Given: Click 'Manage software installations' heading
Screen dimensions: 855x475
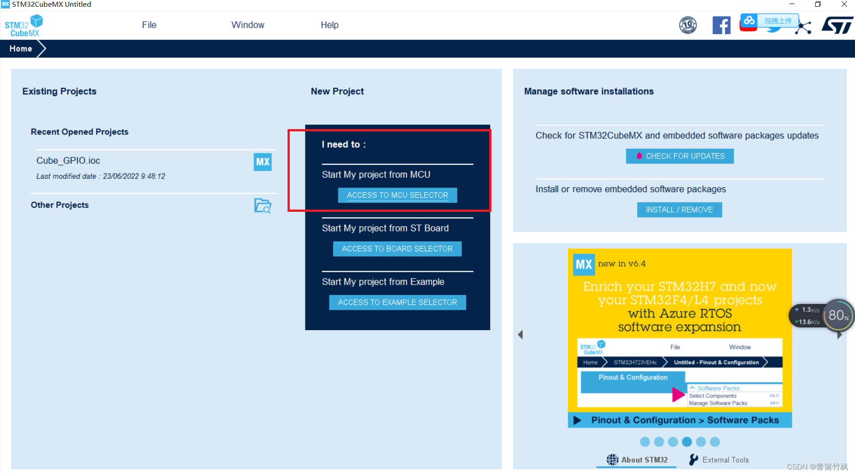Looking at the screenshot, I should tap(588, 92).
